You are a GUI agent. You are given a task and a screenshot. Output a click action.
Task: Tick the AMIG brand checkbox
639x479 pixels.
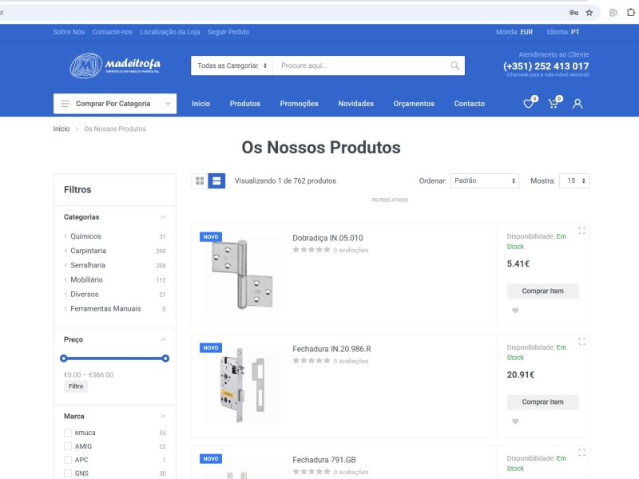click(x=68, y=446)
